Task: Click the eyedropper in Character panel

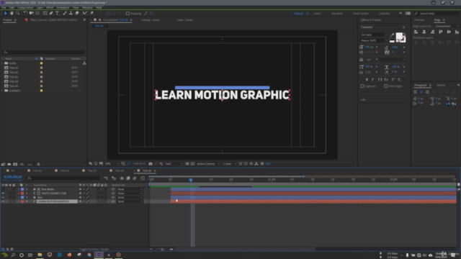Action: point(392,35)
